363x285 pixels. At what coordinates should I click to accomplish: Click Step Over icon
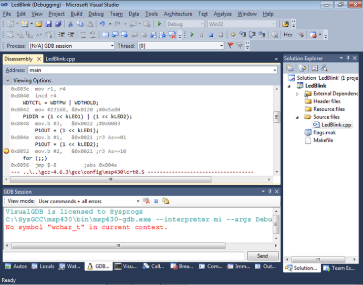(252, 35)
